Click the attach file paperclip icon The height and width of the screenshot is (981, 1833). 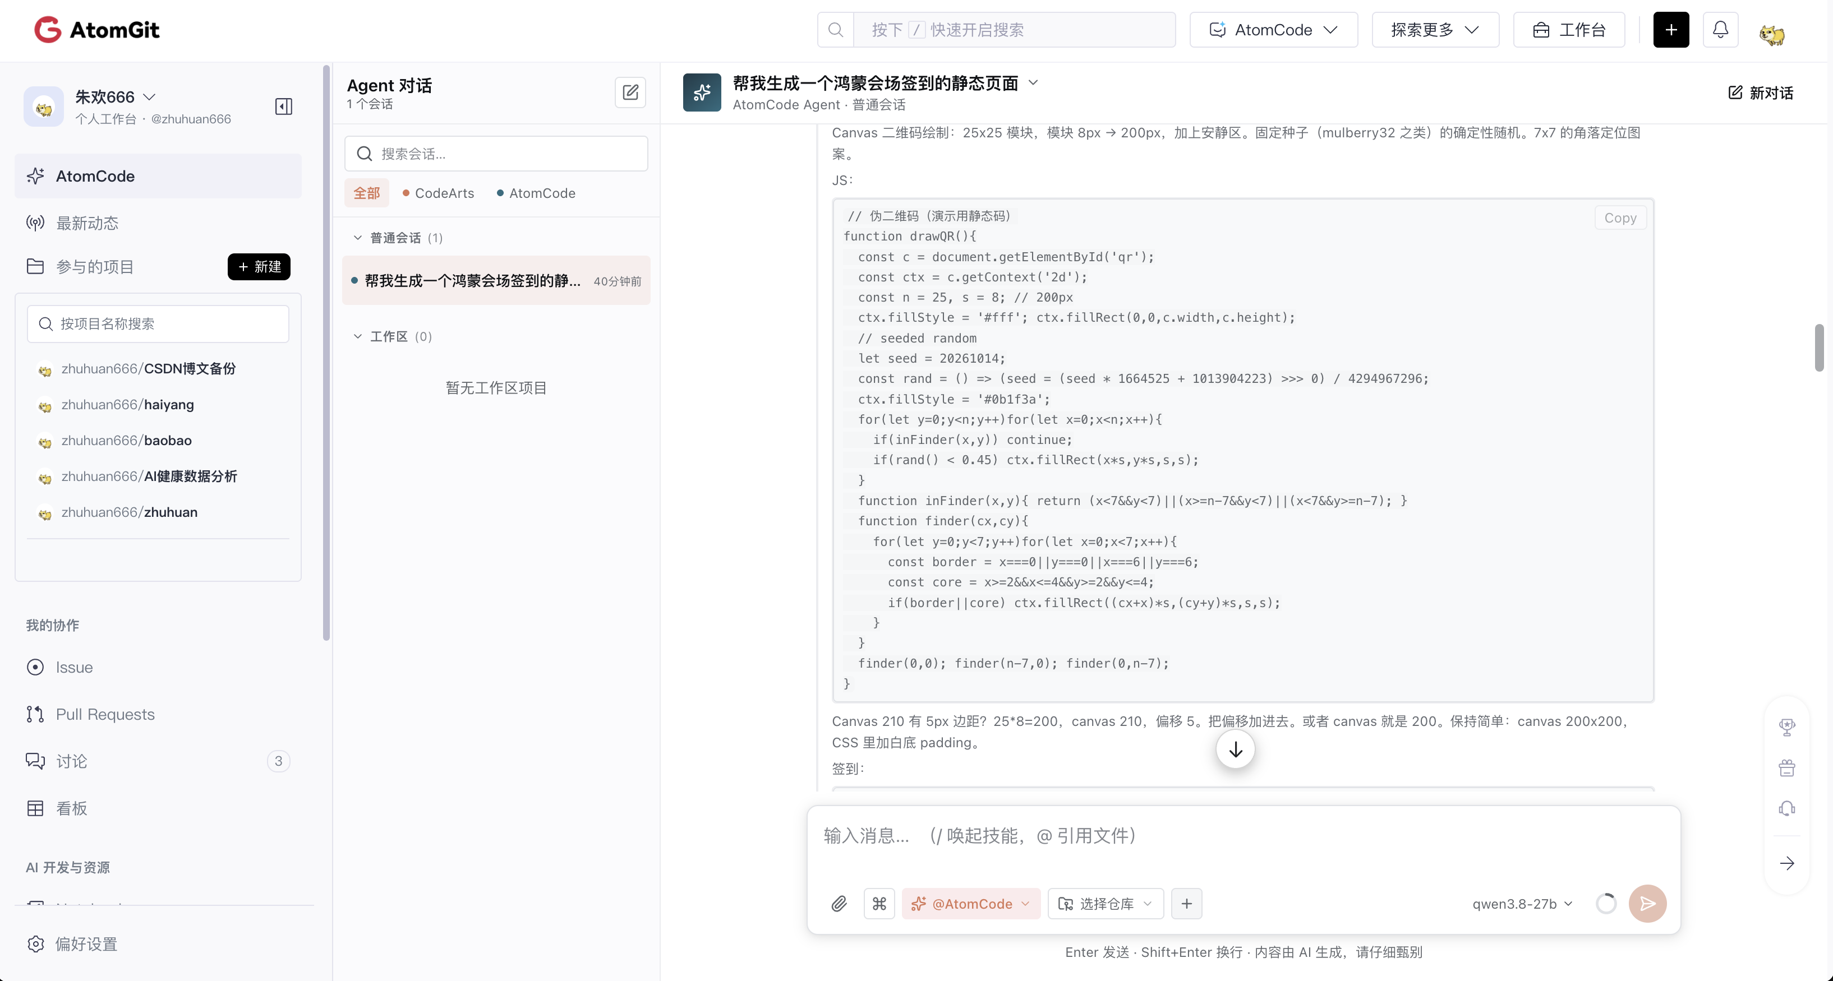point(840,904)
